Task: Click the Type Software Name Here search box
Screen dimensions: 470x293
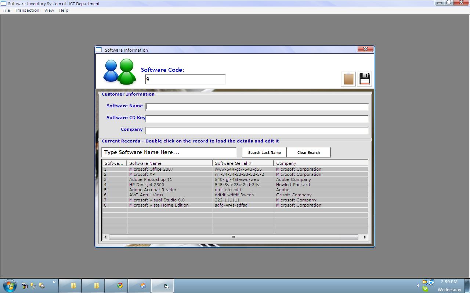Action: point(169,152)
